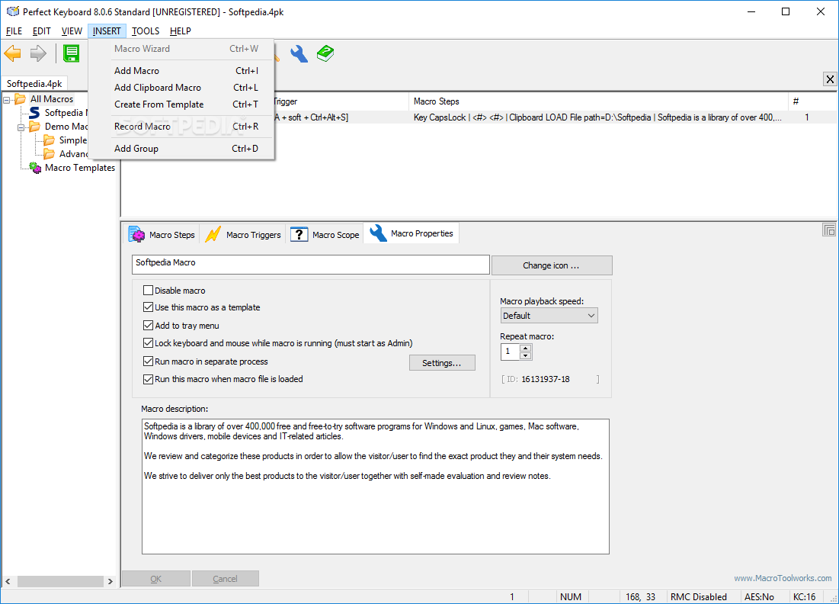Click the Macro Steps column header

(x=599, y=101)
